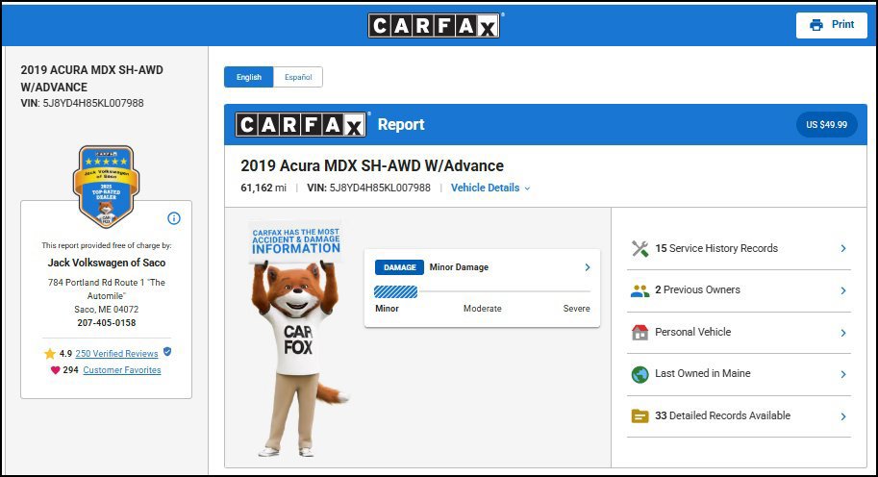Image resolution: width=878 pixels, height=477 pixels.
Task: Open the Last Owned in Maine chevron
Action: pyautogui.click(x=843, y=374)
